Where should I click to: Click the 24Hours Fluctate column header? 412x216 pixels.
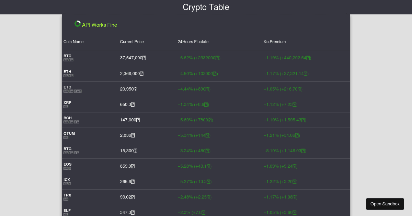click(x=193, y=41)
